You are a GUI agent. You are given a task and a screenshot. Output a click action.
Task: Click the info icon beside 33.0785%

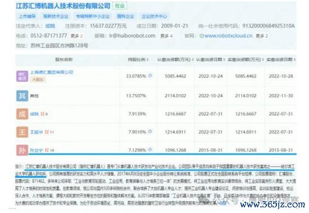coord(150,75)
